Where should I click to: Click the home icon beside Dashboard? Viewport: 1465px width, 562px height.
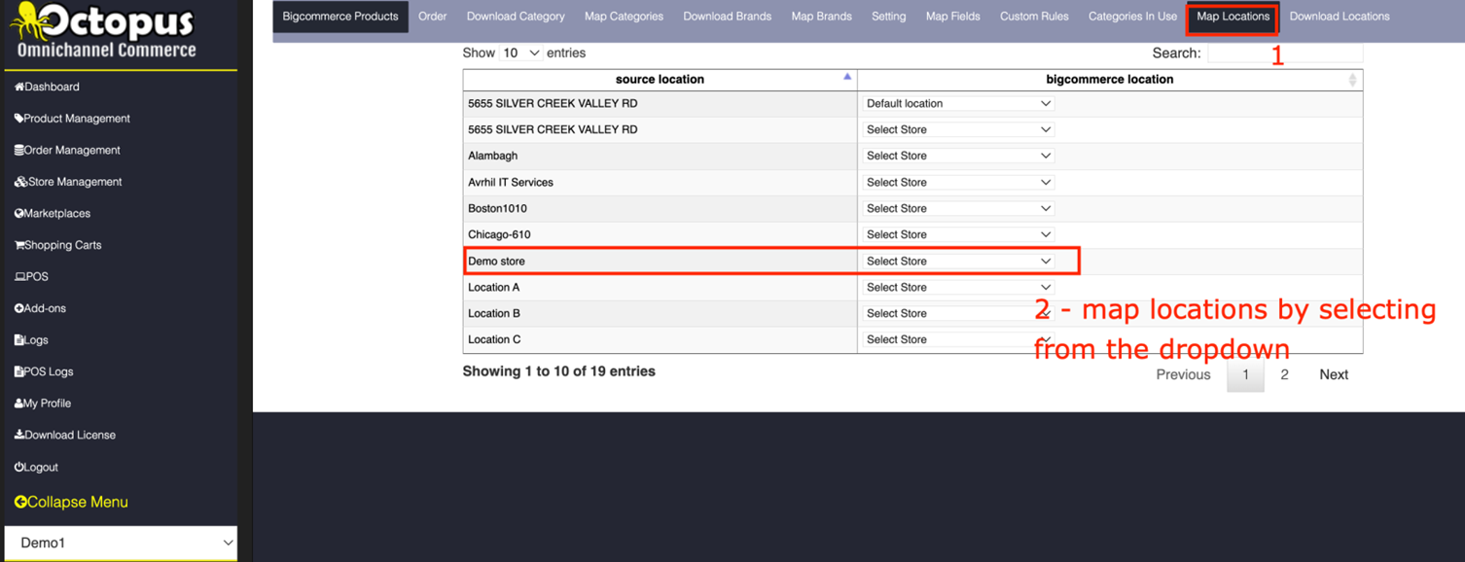point(19,87)
